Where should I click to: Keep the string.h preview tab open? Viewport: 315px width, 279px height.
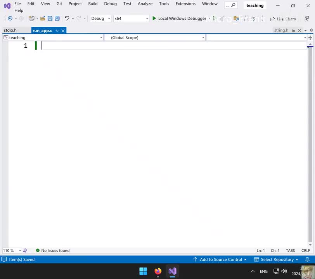(x=293, y=31)
